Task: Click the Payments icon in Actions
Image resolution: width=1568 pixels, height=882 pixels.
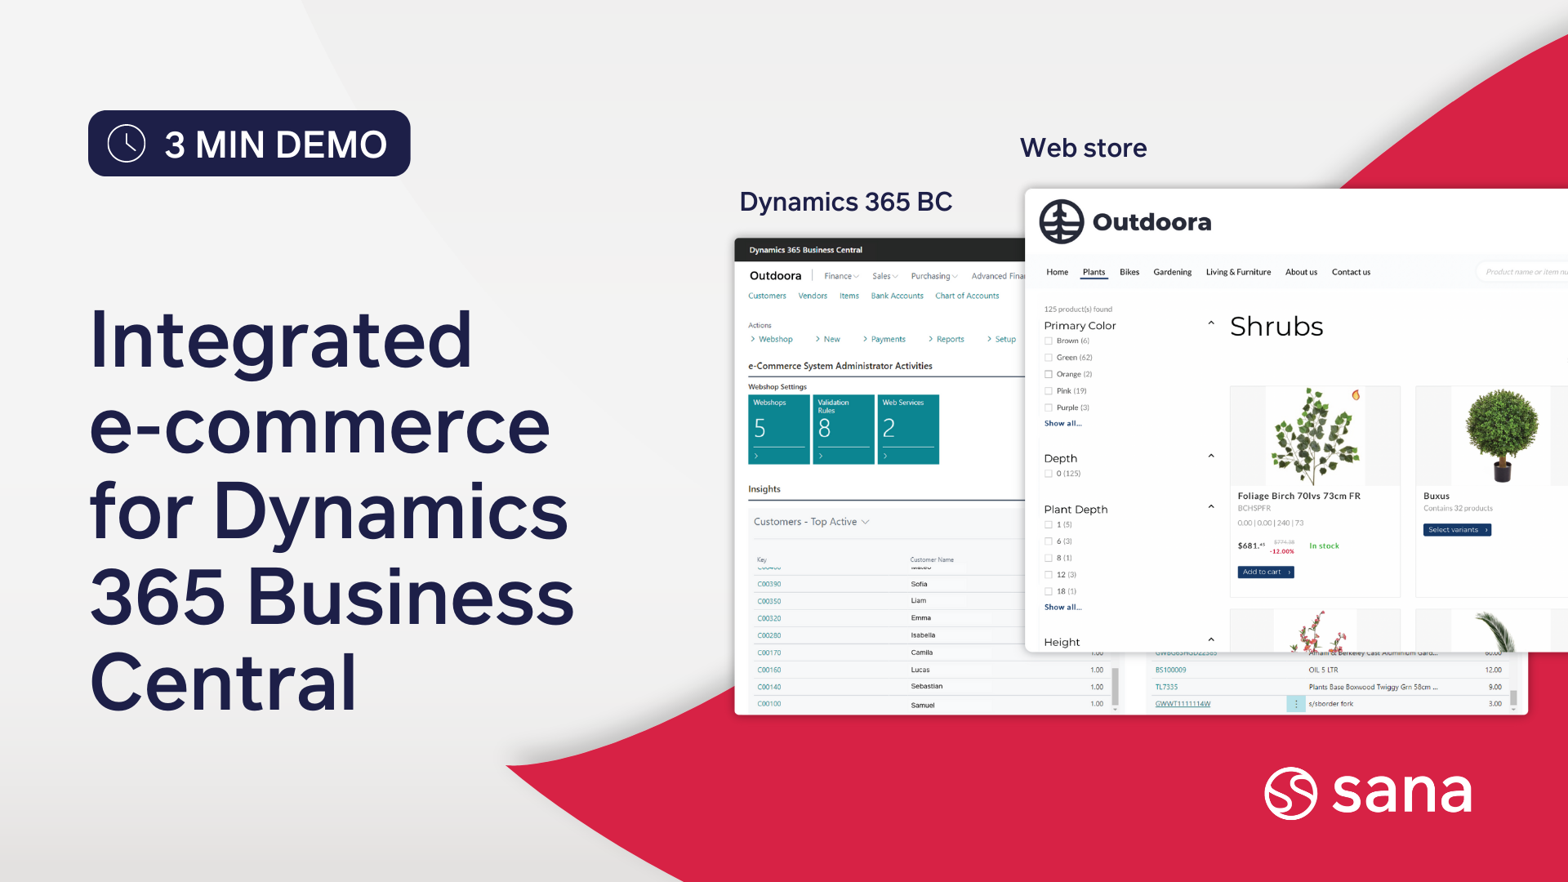Action: [888, 339]
